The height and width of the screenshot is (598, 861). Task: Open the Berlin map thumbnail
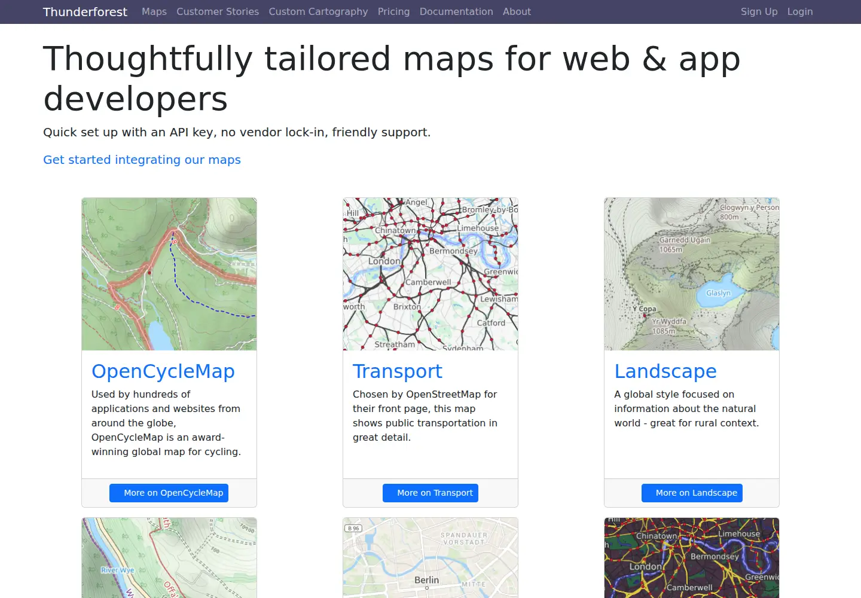[x=430, y=558]
